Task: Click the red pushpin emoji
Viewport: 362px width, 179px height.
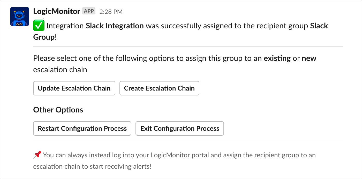Action: point(37,155)
